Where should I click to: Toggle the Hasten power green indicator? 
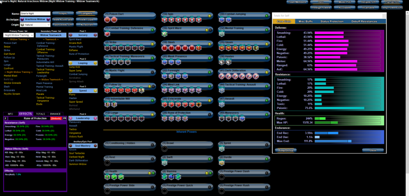(267, 58)
